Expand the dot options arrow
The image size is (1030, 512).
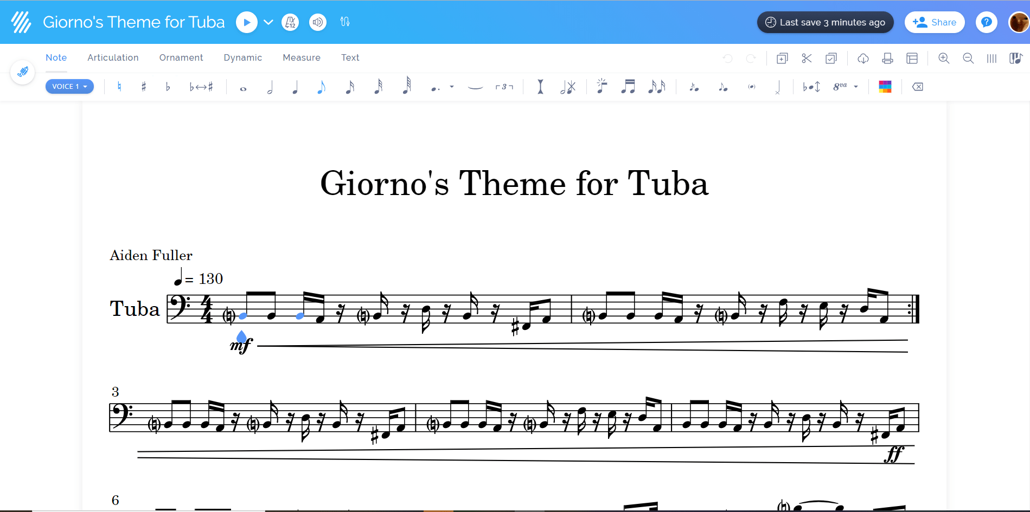point(452,87)
